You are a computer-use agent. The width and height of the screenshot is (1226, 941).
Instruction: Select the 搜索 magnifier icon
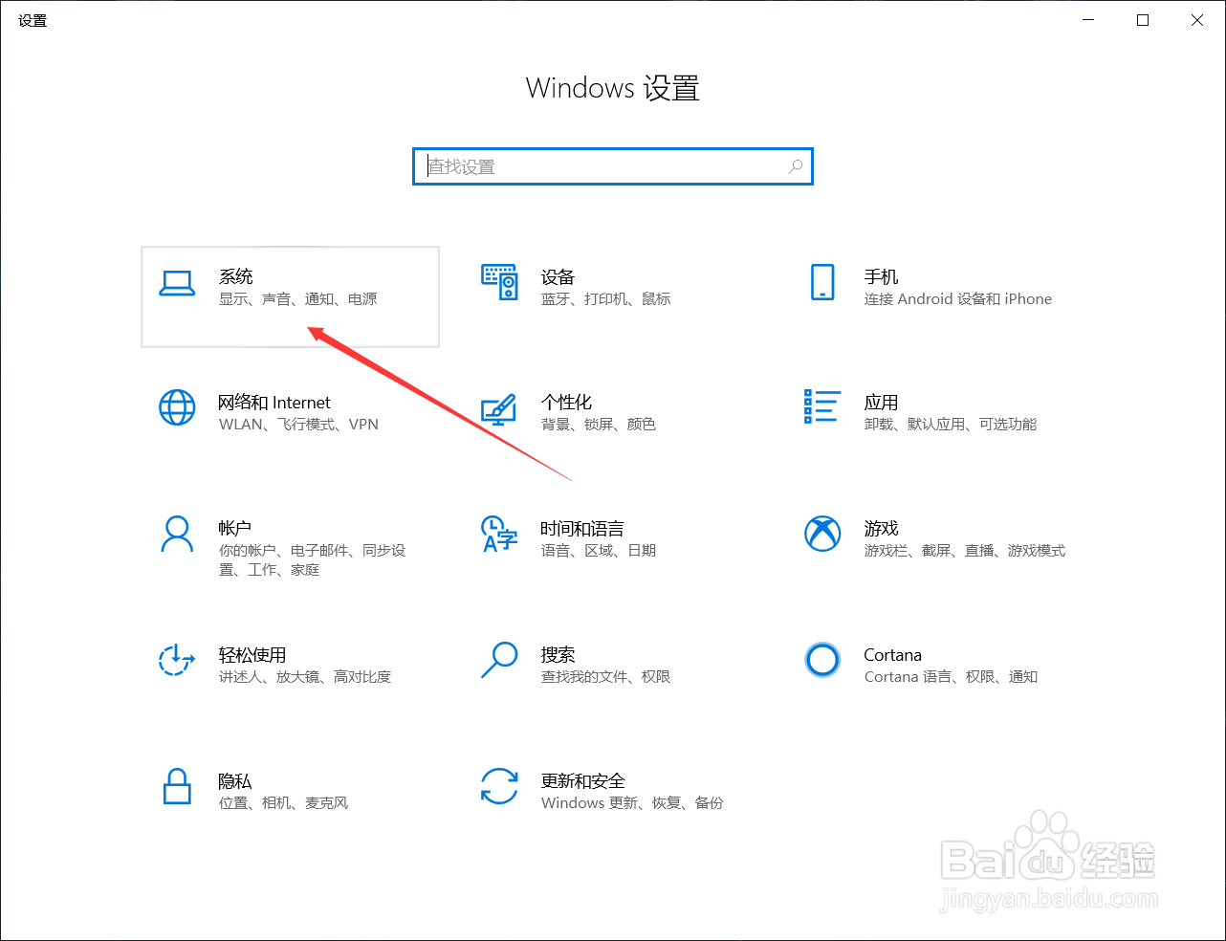[x=499, y=661]
